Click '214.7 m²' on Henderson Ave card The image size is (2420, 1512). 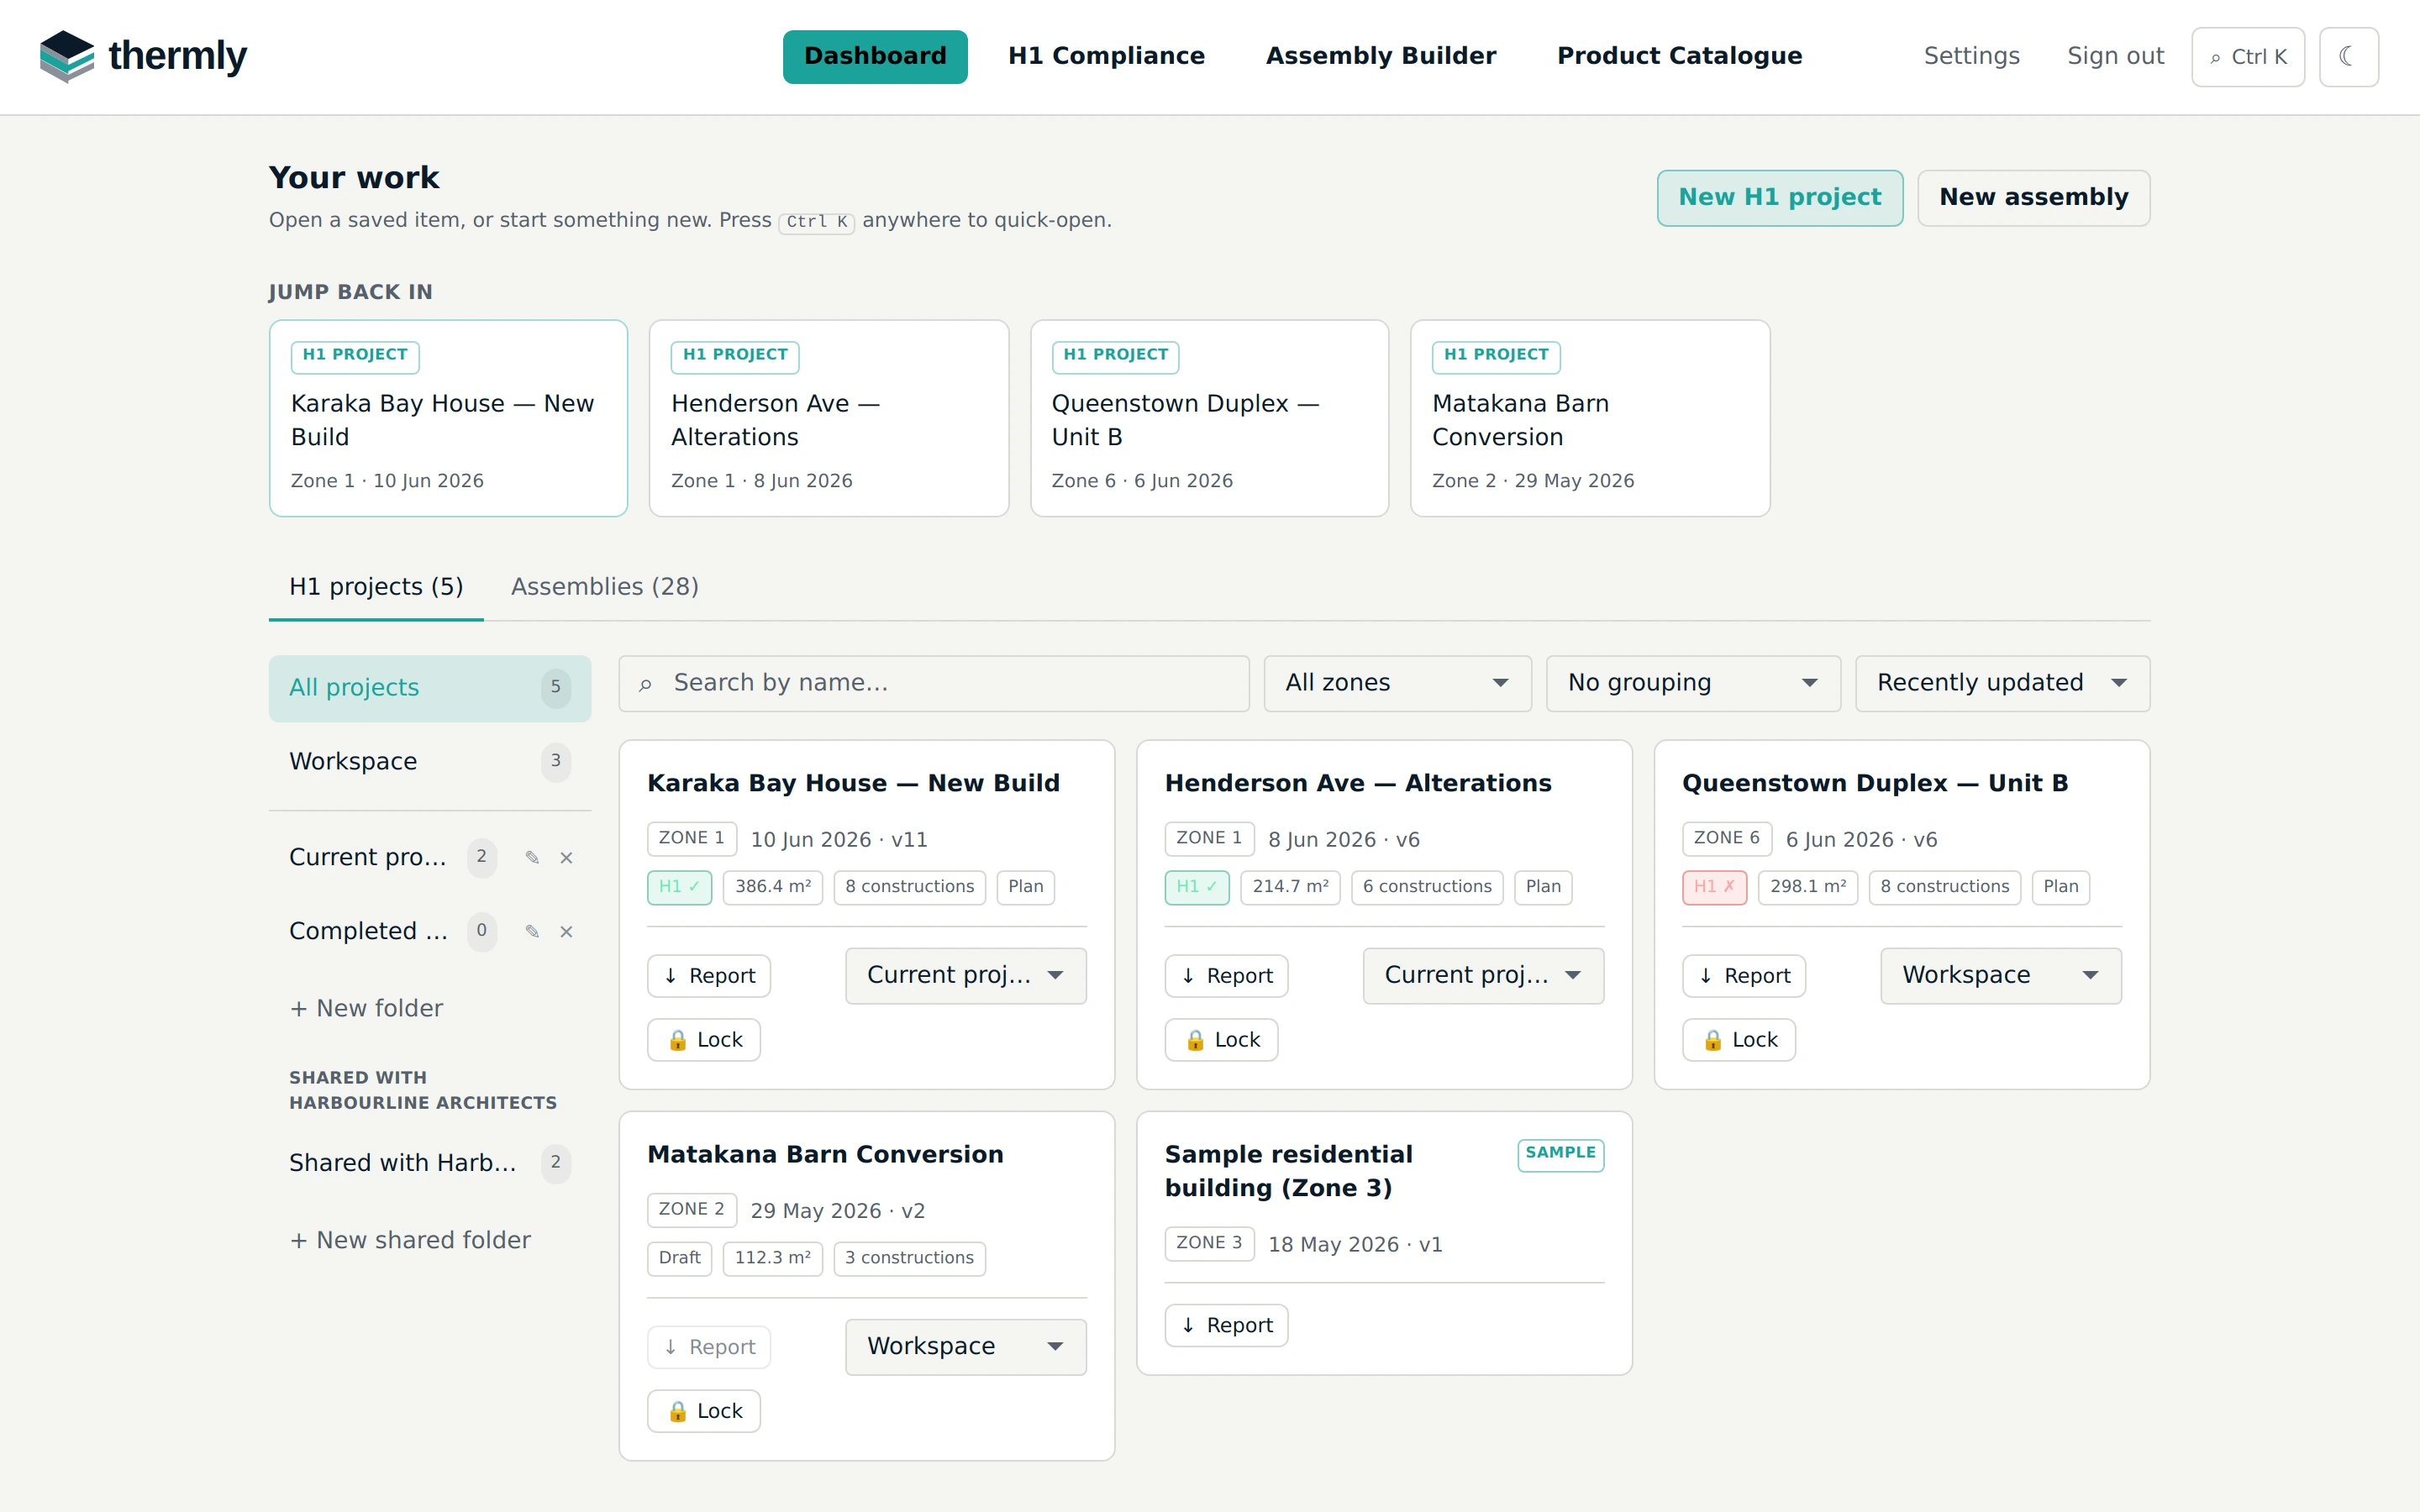1290,887
